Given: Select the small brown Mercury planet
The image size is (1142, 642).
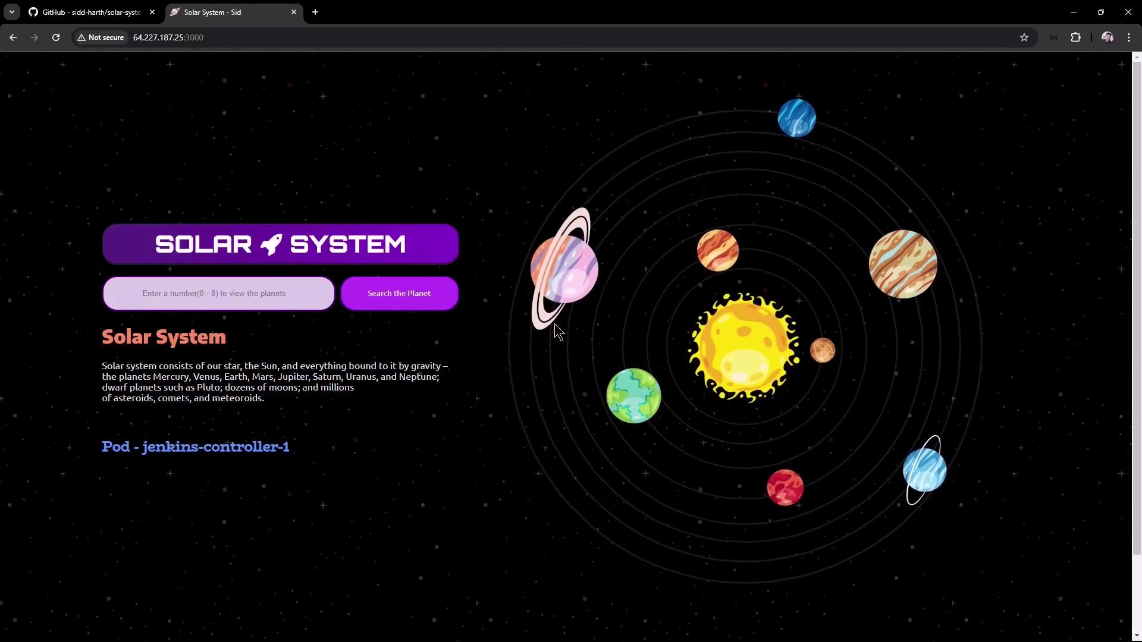Looking at the screenshot, I should [823, 351].
